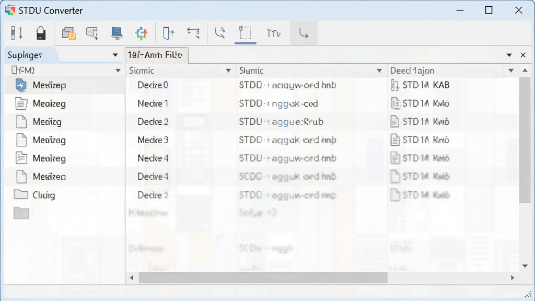Click the Suplages panel header

click(x=25, y=55)
